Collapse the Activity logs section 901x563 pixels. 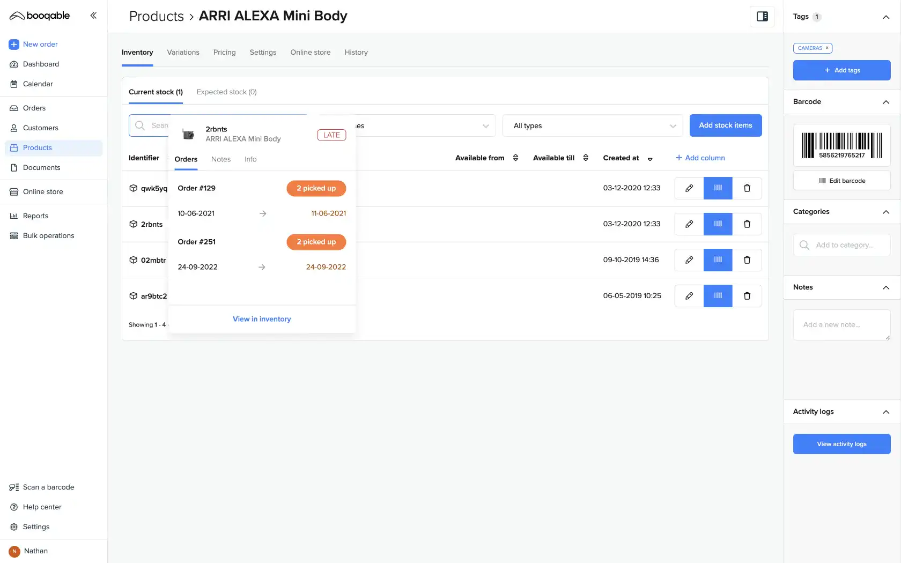click(886, 412)
